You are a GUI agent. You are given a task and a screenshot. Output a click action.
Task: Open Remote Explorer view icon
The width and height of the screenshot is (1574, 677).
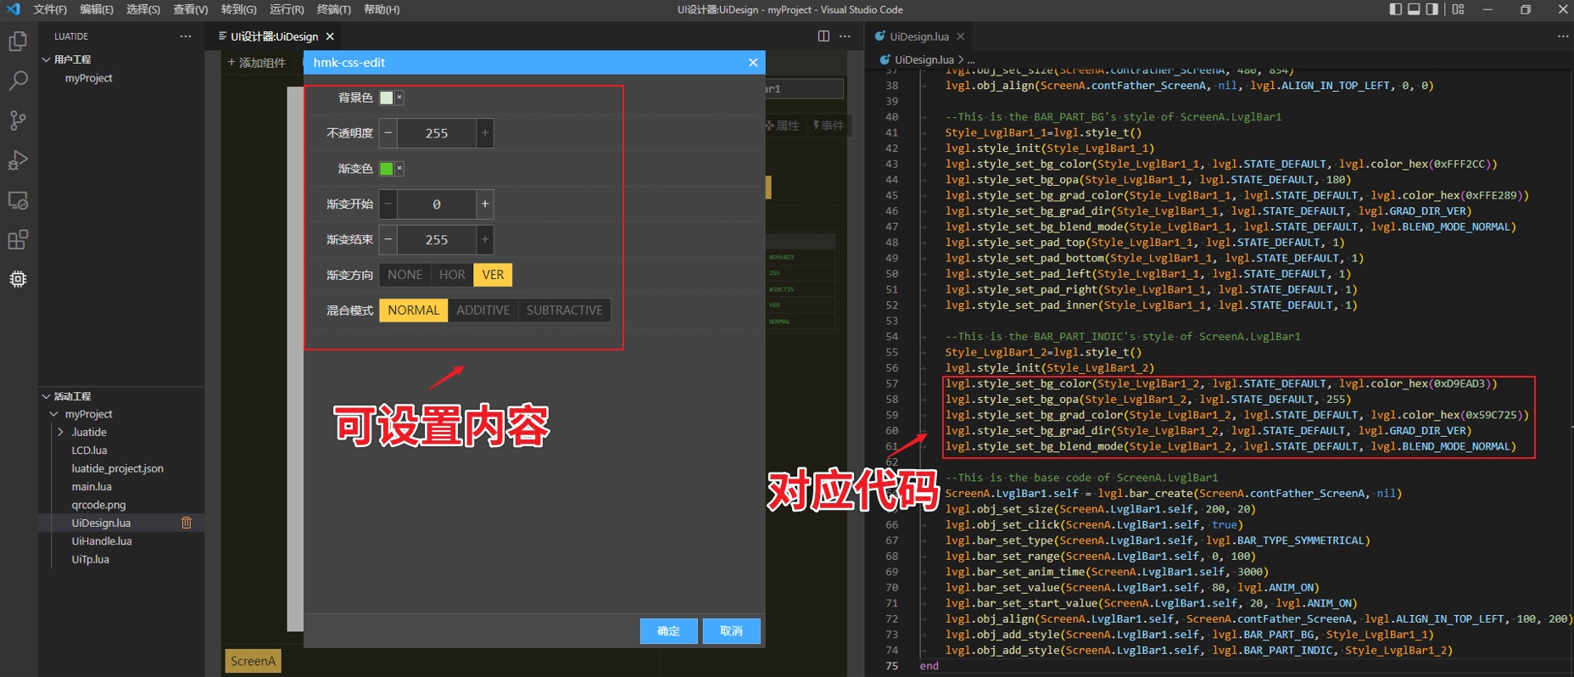pos(18,200)
